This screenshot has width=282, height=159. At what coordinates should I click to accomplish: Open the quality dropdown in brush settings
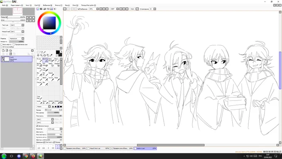55,129
